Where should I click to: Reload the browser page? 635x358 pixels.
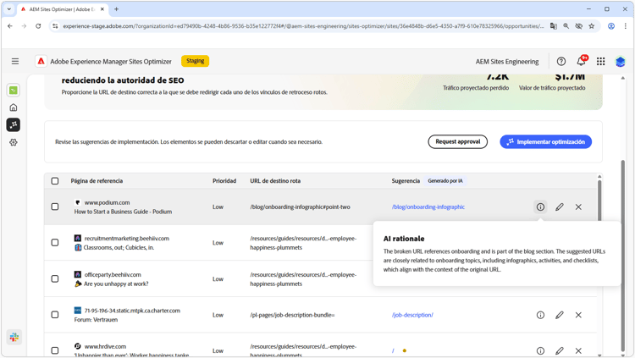click(38, 26)
